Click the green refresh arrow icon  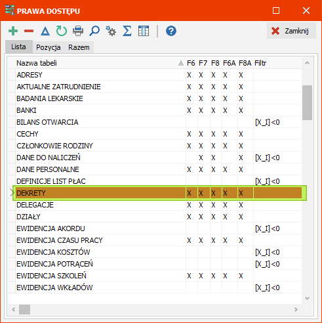[x=62, y=31]
